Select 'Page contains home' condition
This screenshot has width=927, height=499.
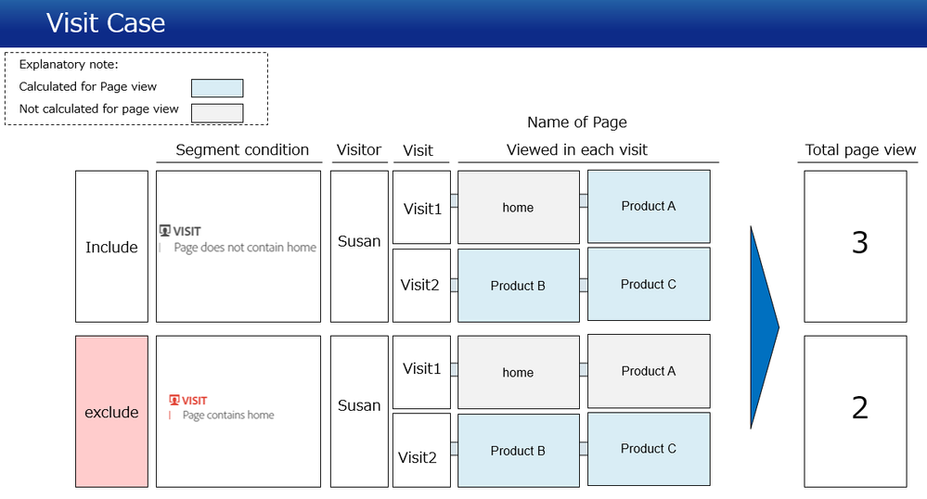point(228,415)
